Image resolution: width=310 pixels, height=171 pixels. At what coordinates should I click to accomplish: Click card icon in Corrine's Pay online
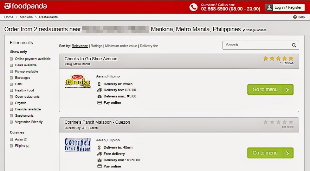[x=99, y=166]
